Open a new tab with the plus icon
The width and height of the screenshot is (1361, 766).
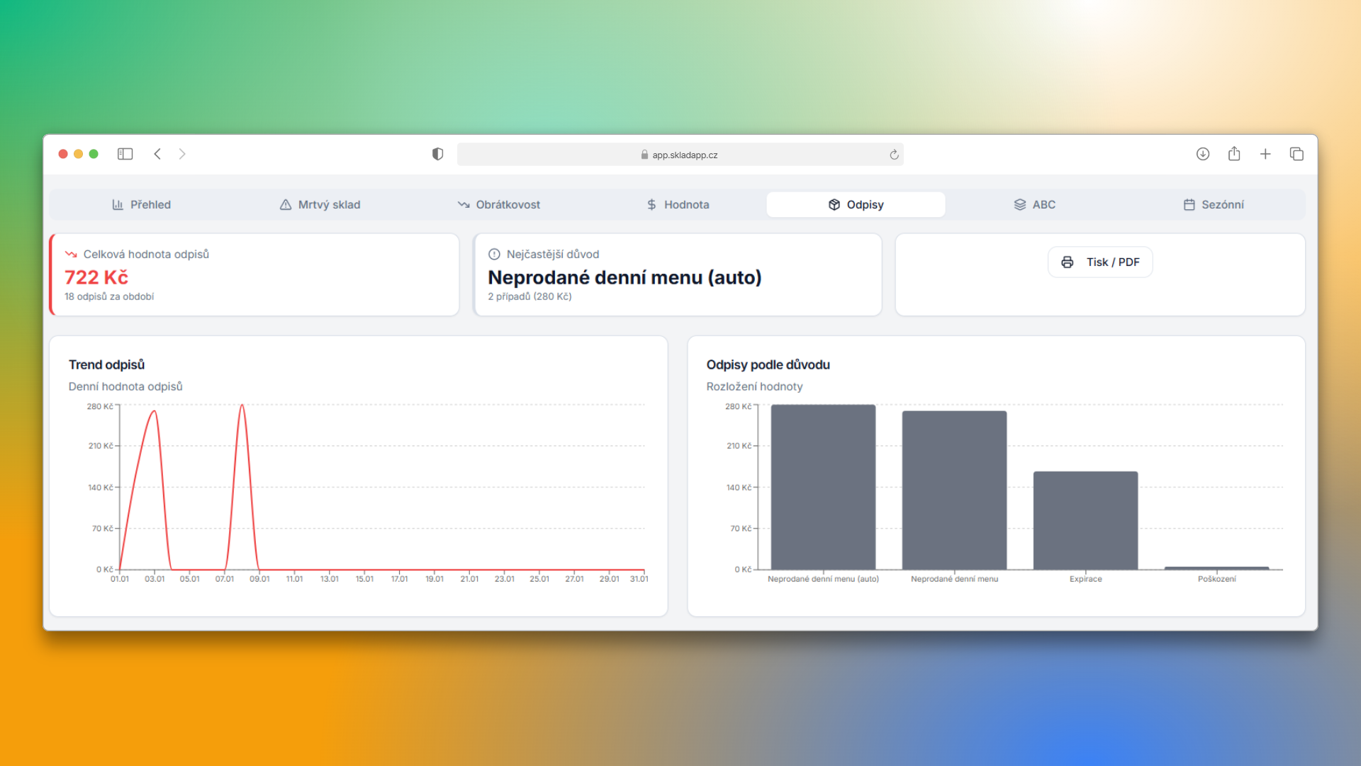tap(1265, 154)
